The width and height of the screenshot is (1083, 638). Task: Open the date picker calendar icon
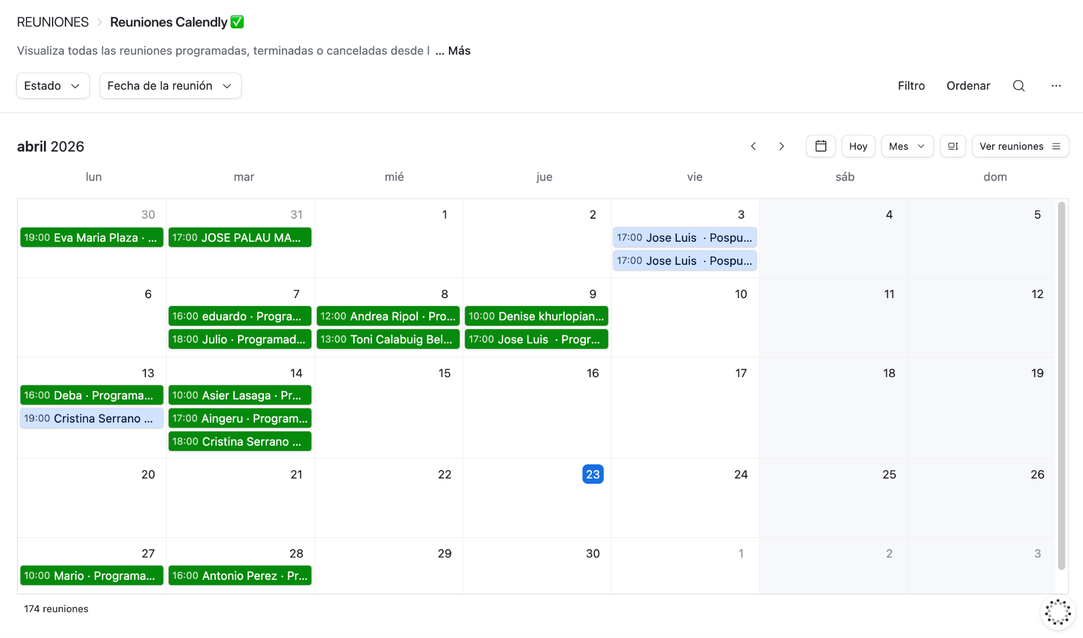tap(821, 146)
